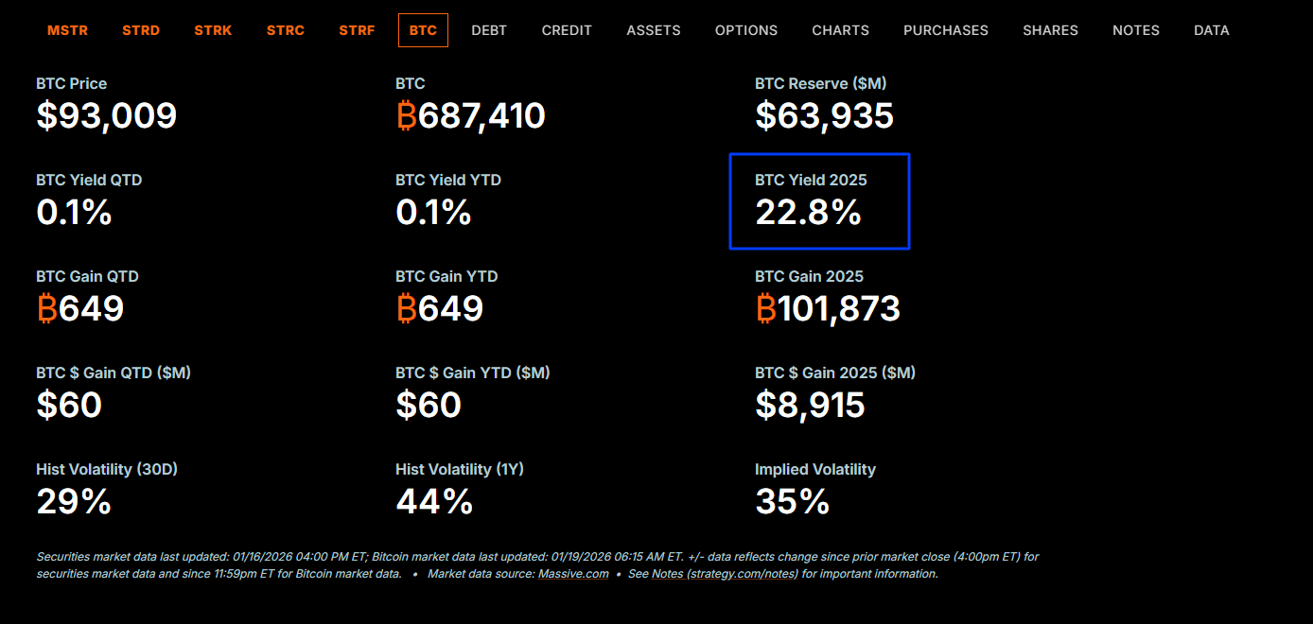Open the STRF tab
Screen dimensions: 1313x624
(x=357, y=29)
